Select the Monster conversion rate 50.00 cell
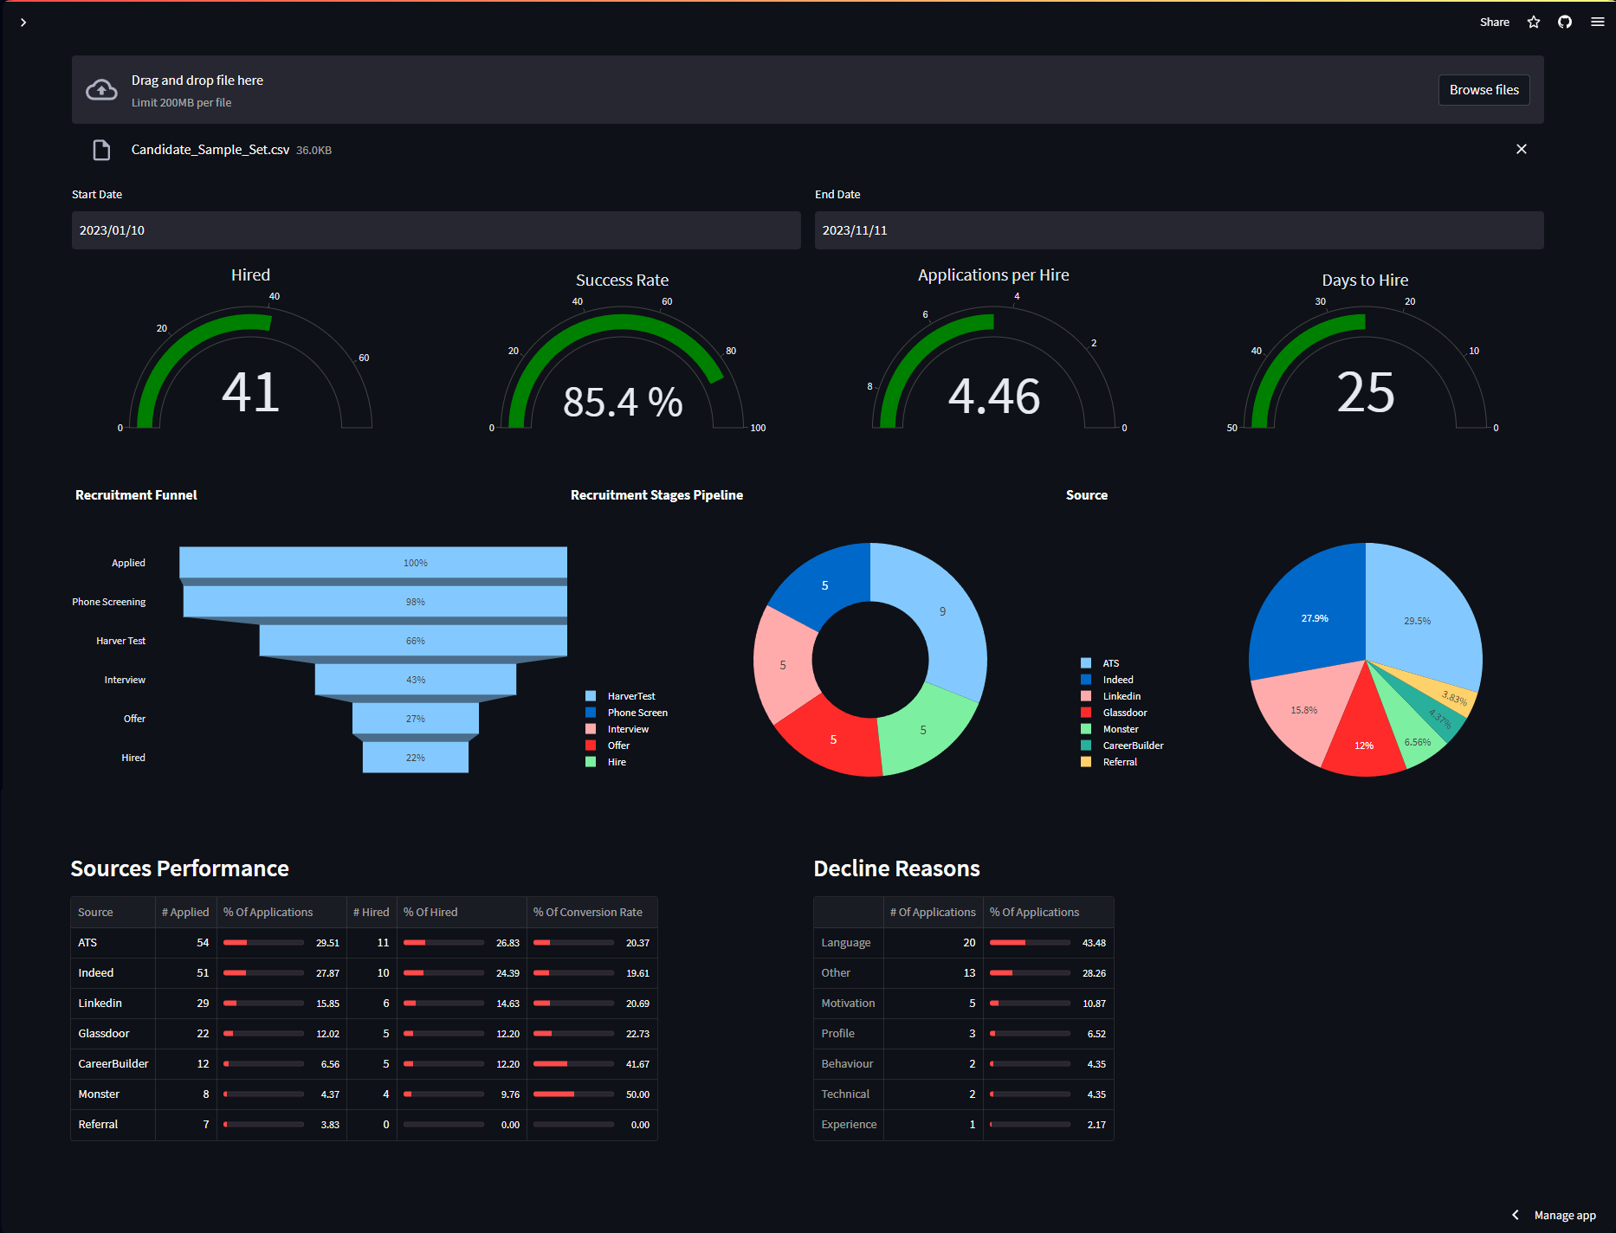The image size is (1616, 1233). (x=591, y=1094)
